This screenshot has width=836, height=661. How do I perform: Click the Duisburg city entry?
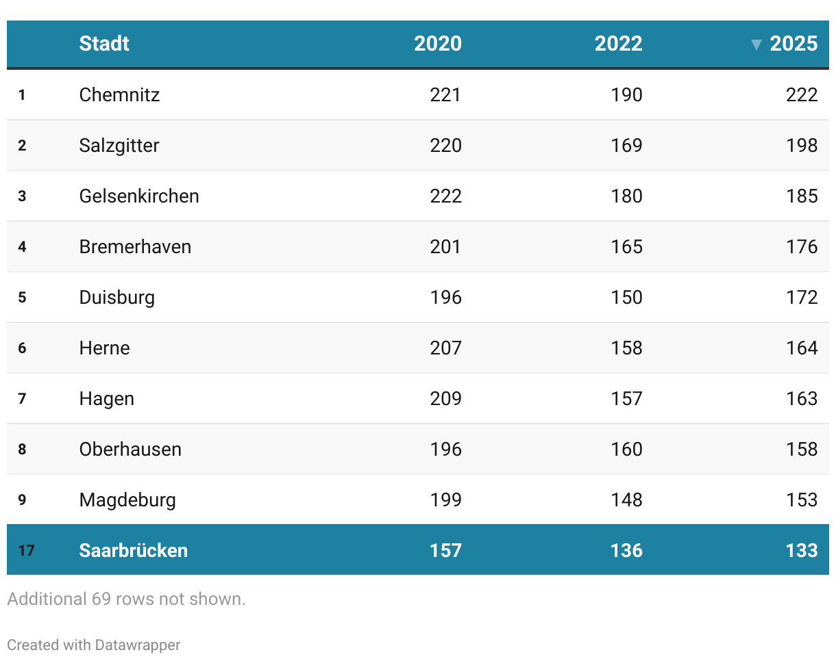[117, 297]
